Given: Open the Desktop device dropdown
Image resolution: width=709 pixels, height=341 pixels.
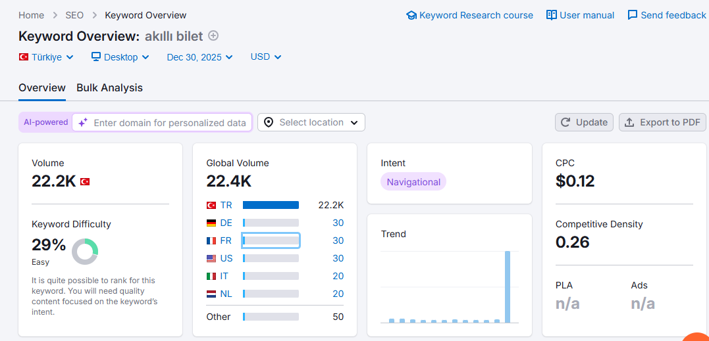Looking at the screenshot, I should [x=120, y=57].
